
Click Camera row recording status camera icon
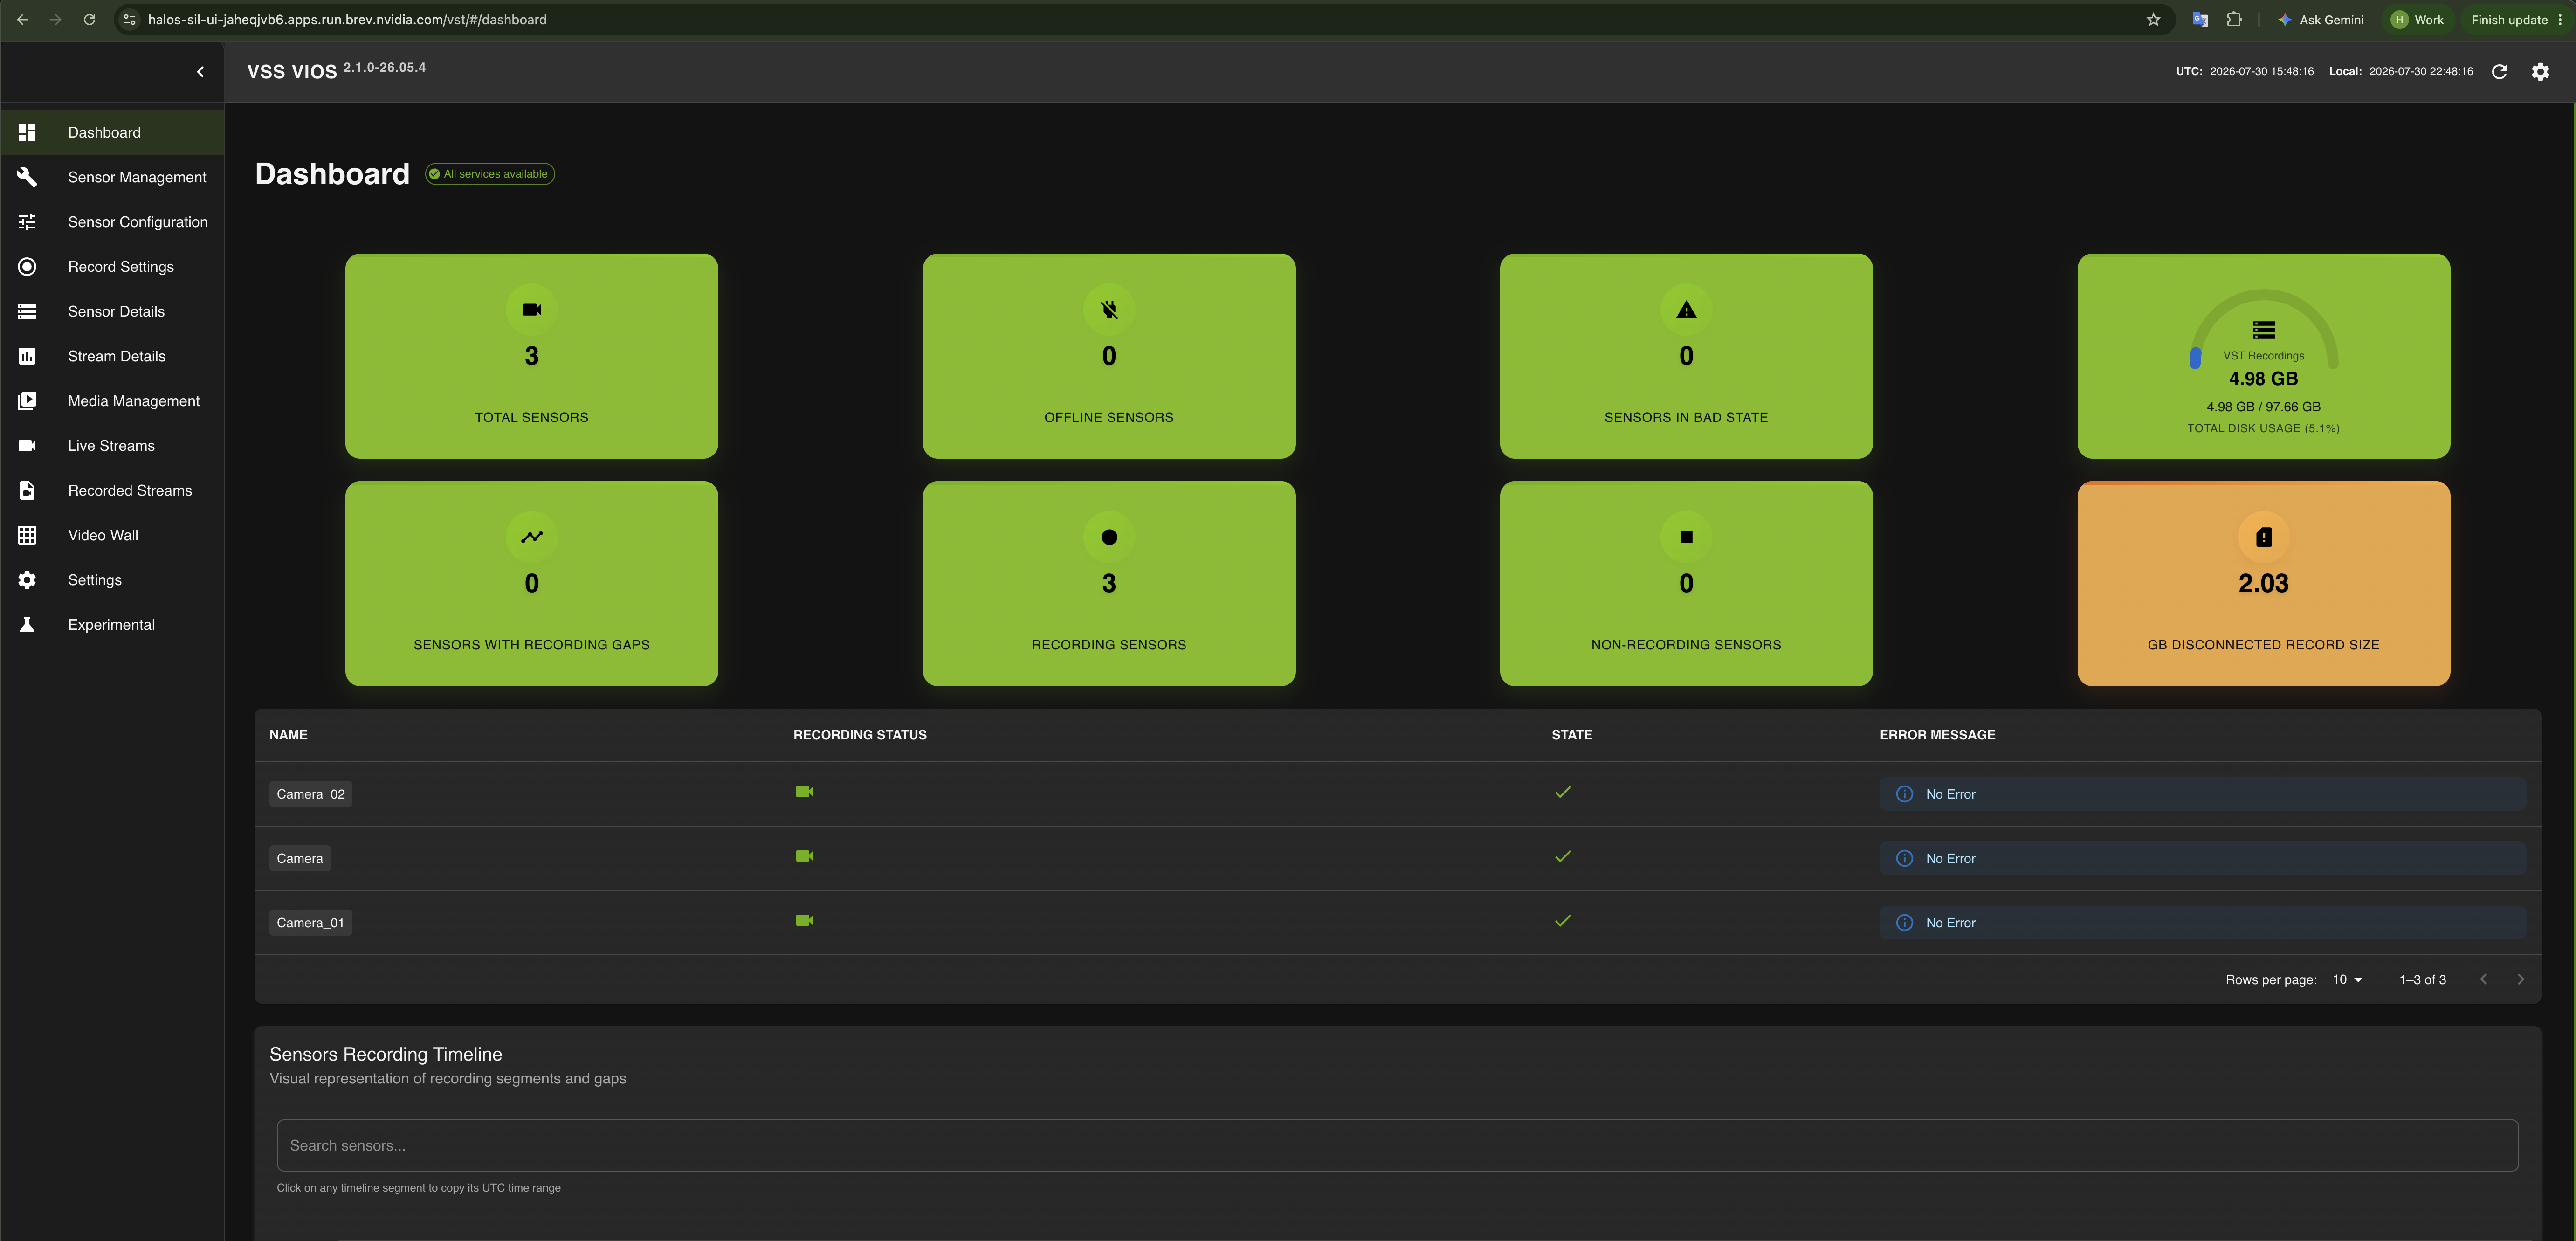804,856
